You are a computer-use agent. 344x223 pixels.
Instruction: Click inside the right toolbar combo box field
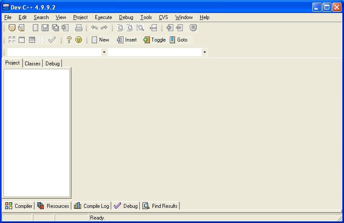click(155, 52)
